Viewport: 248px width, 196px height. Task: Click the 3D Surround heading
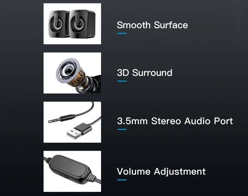(x=144, y=73)
